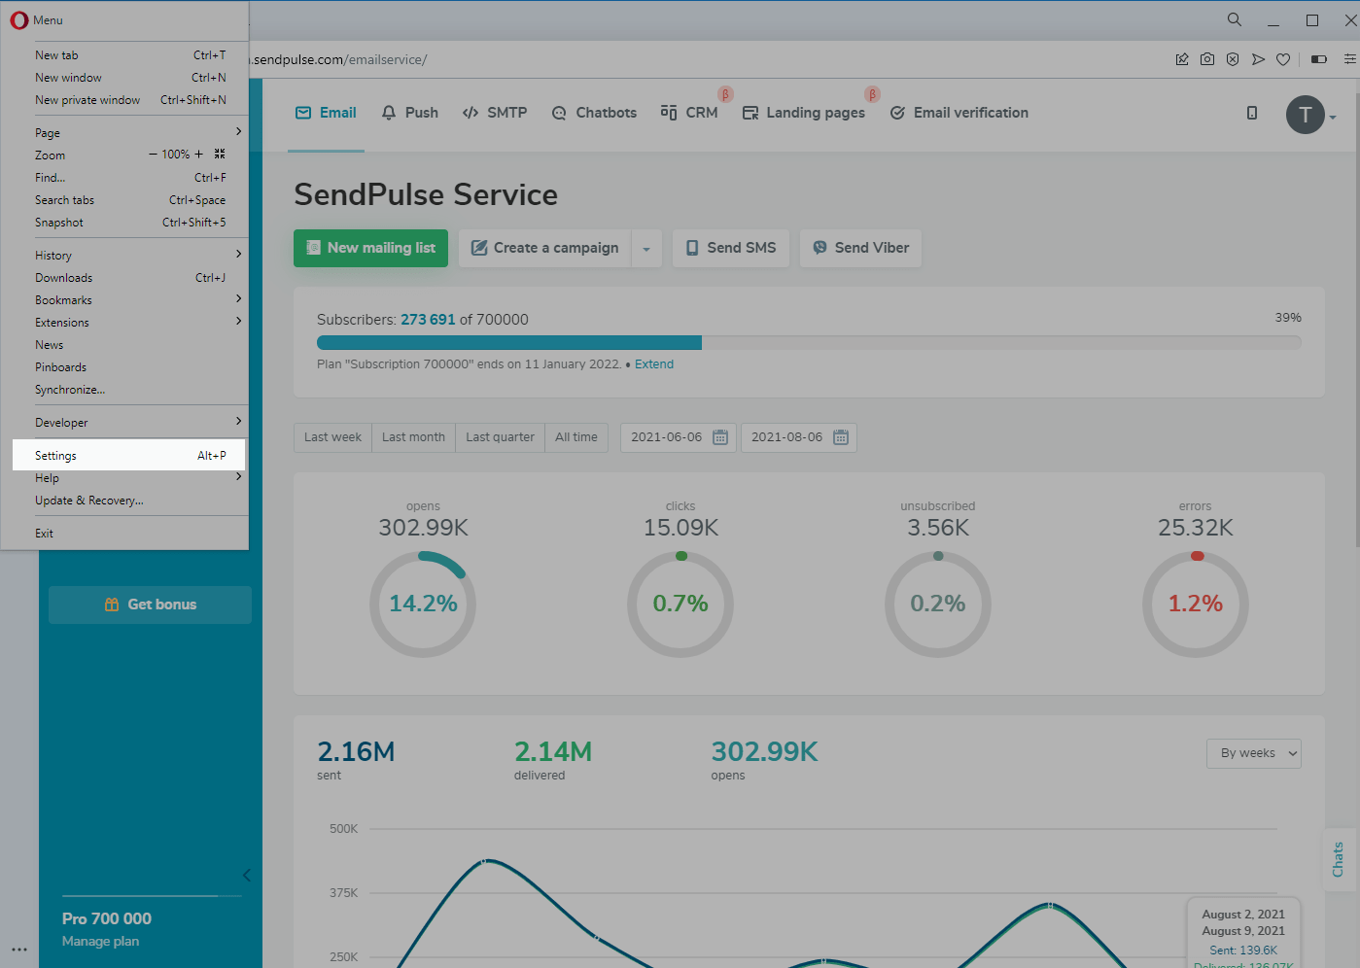
Task: Click the zoom fullscreen icon in menu
Action: 220,155
